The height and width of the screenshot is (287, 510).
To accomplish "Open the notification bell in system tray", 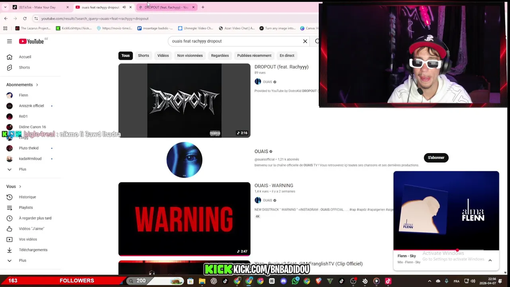I will (x=500, y=281).
